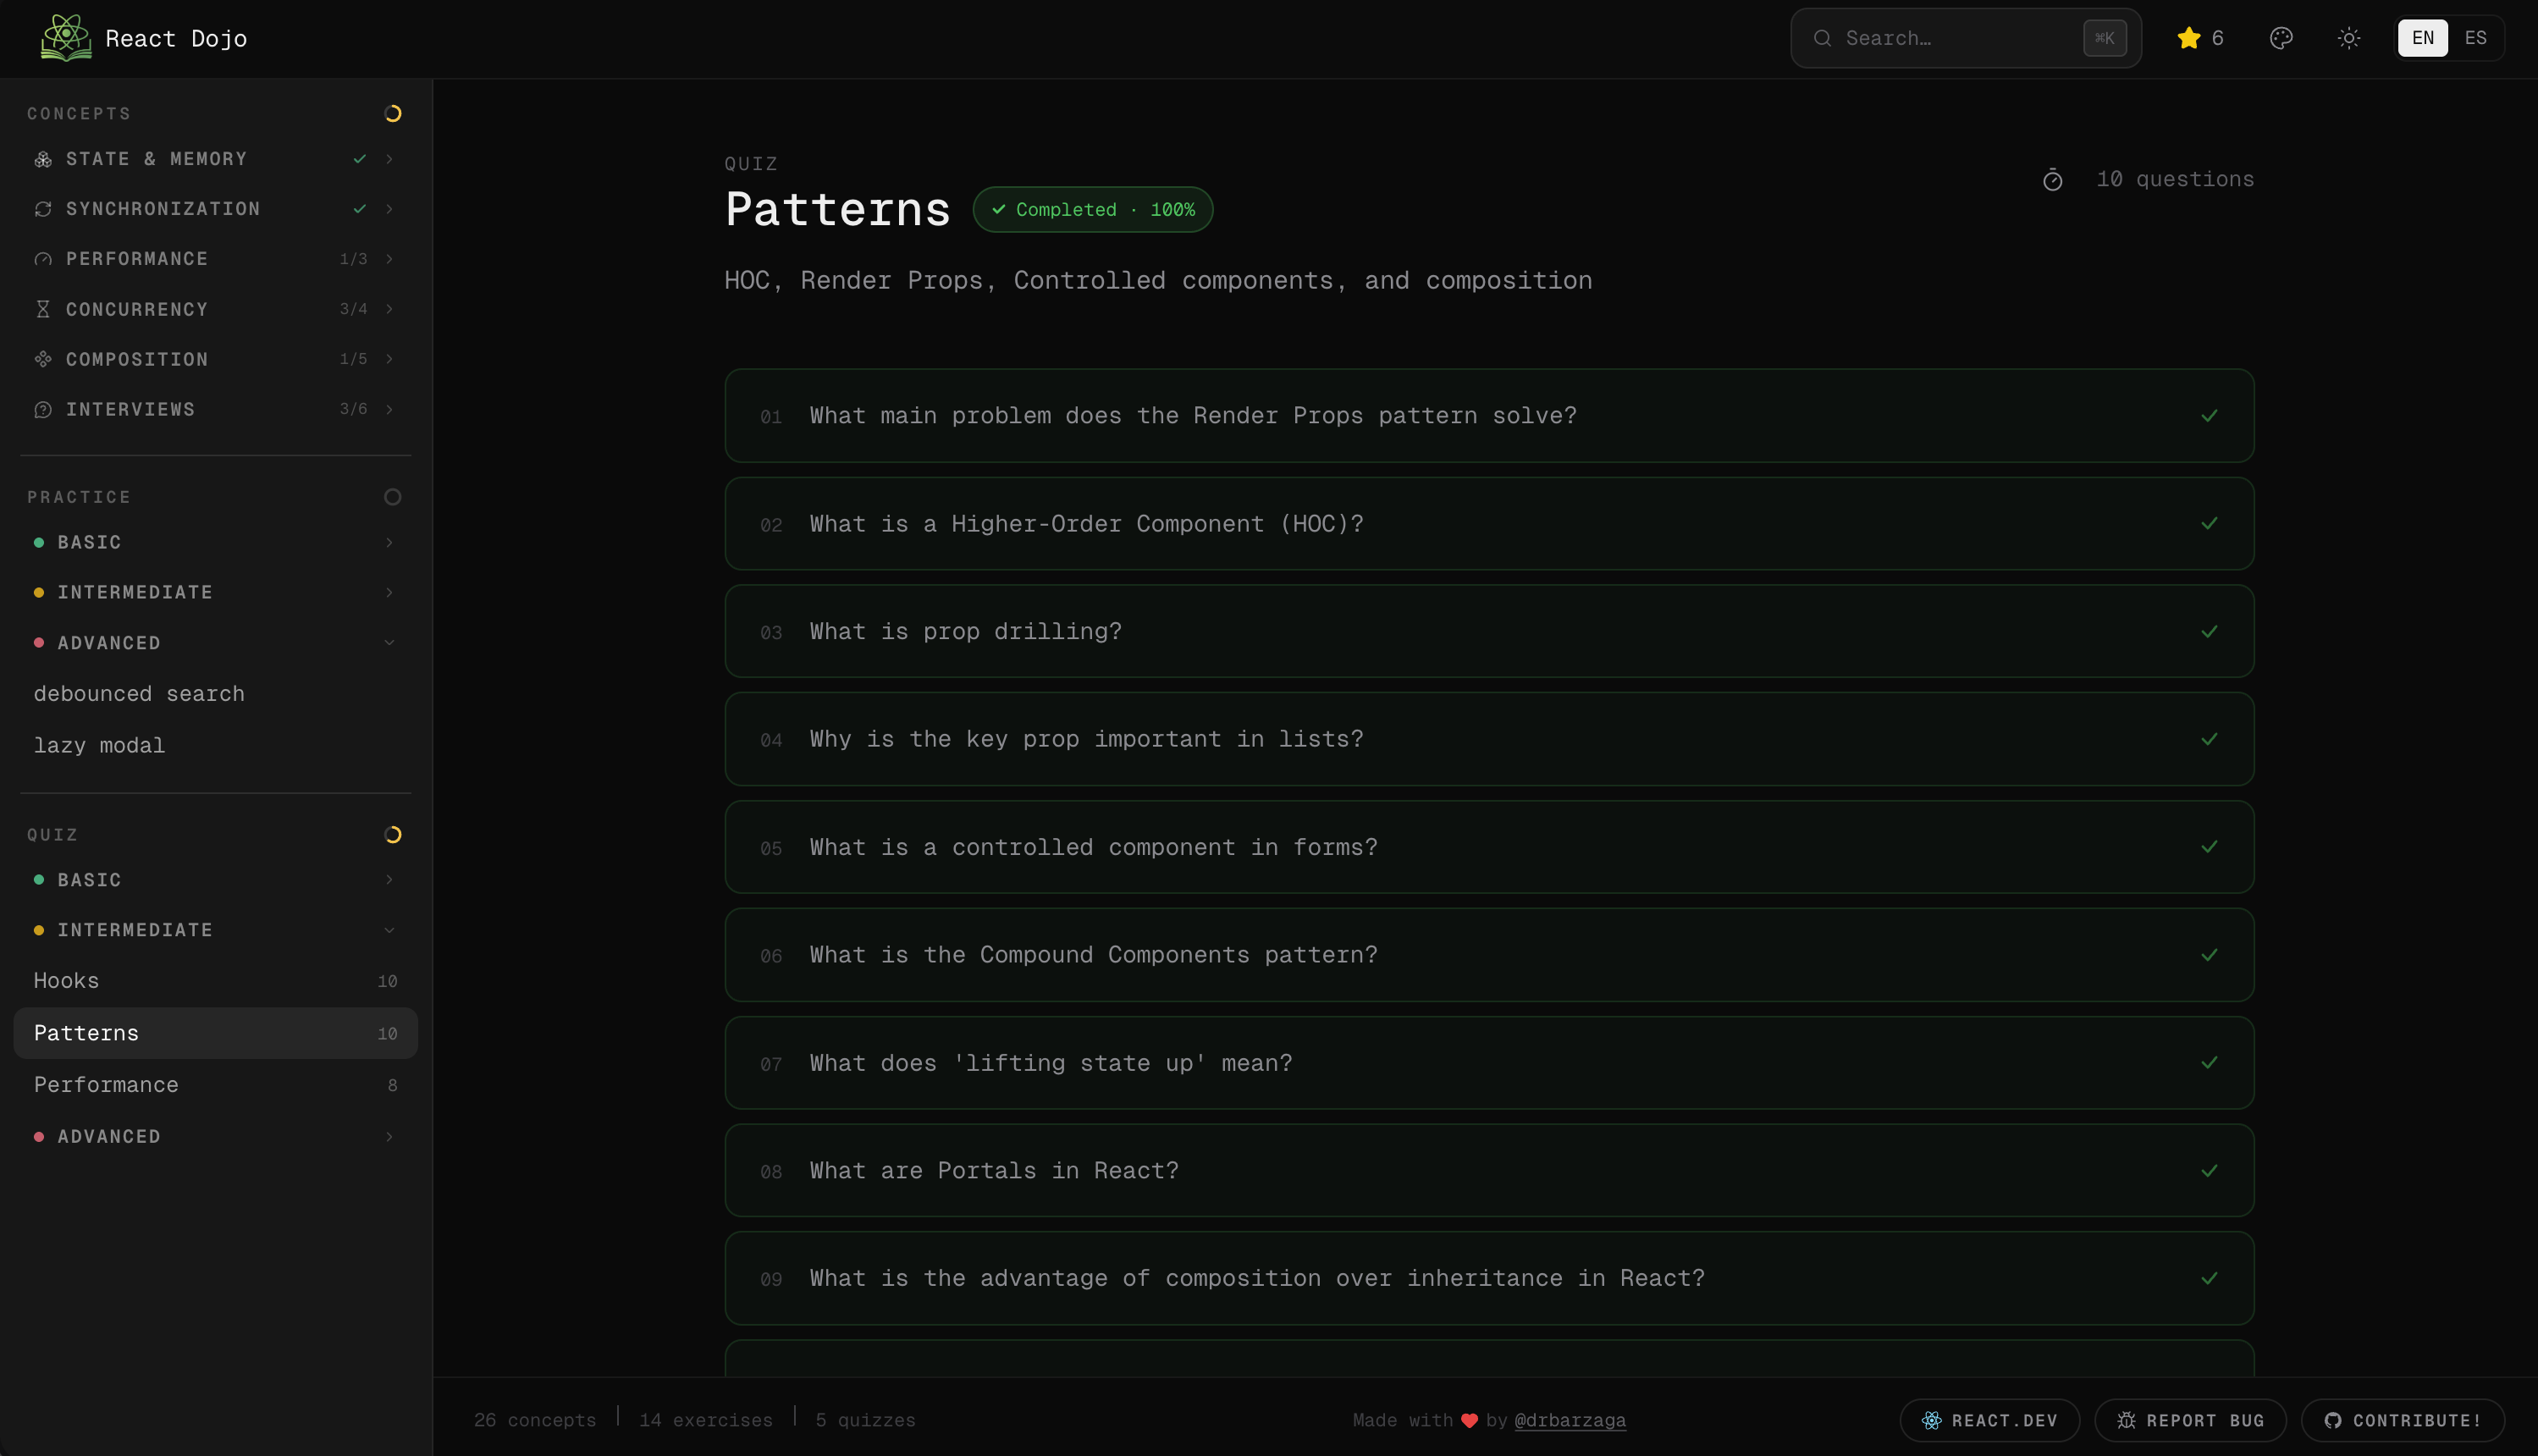Open question 01 about Render Props
The width and height of the screenshot is (2538, 1456).
pos(1489,416)
